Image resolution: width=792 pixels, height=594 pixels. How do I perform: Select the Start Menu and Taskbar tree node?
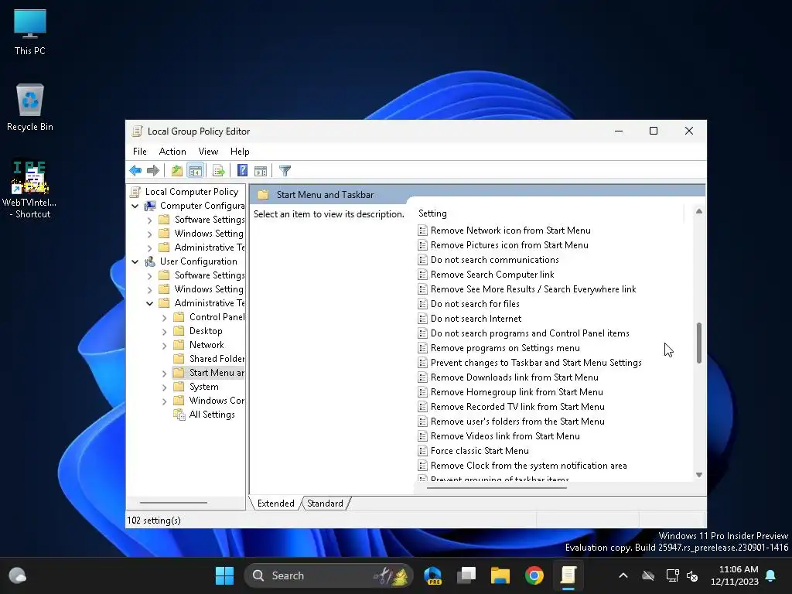coord(217,373)
